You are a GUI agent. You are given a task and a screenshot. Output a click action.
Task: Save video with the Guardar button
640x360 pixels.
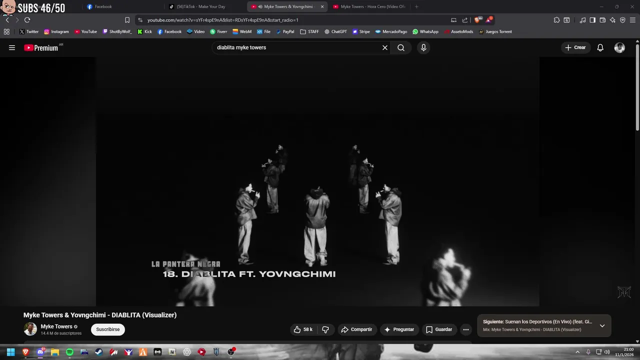[x=439, y=329]
